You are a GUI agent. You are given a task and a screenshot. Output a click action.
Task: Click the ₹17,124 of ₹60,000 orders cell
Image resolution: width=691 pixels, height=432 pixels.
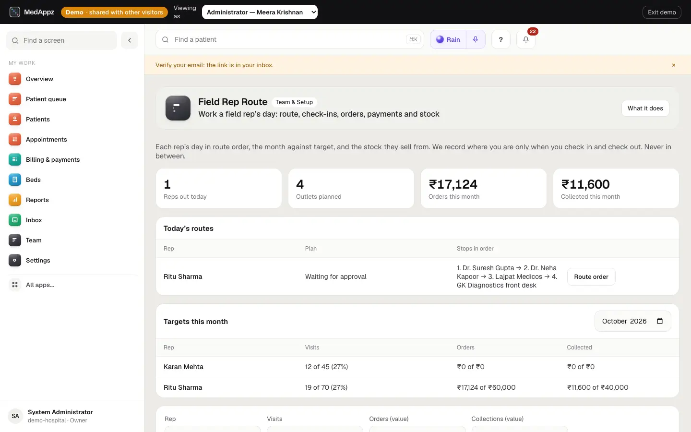point(486,387)
